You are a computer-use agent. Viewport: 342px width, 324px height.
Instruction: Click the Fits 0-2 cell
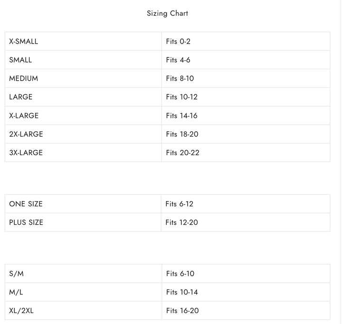point(246,41)
